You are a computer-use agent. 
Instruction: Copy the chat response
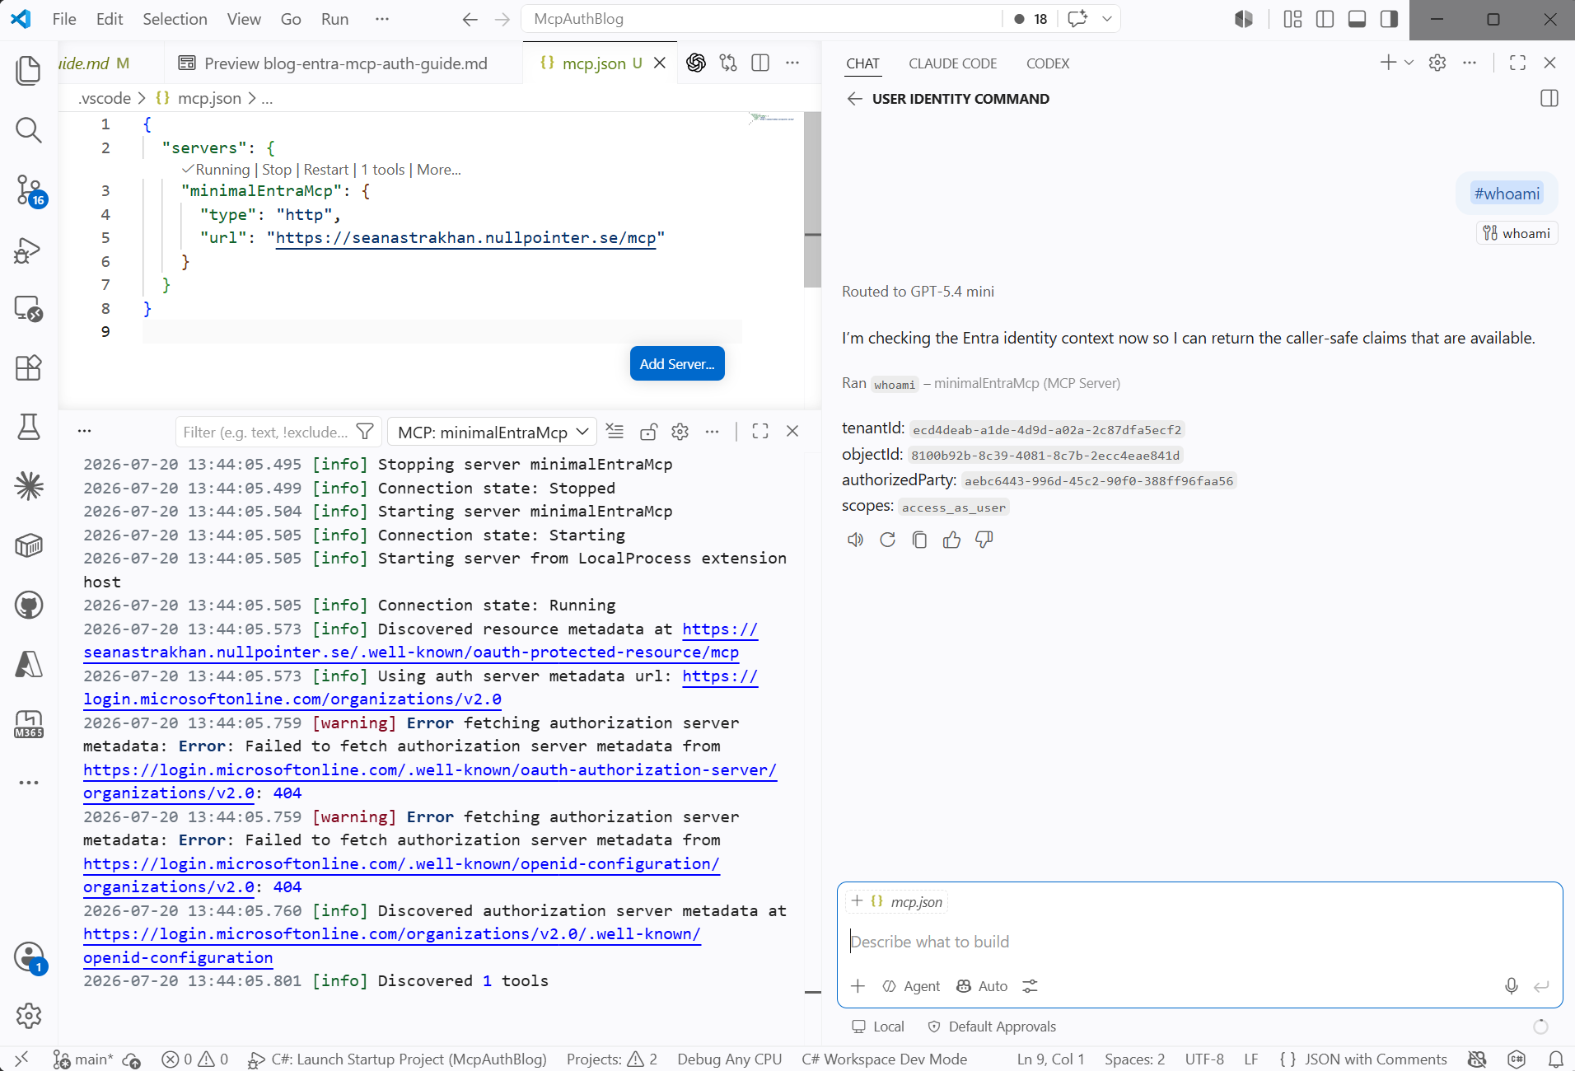919,540
